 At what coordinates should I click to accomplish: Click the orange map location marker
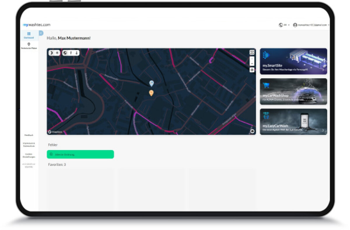pyautogui.click(x=151, y=93)
